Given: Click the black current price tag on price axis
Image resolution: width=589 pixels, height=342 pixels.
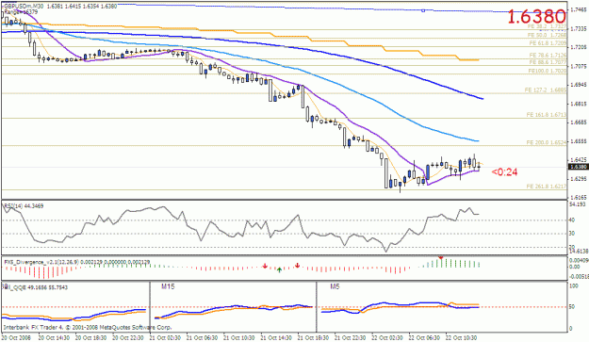Looking at the screenshot, I should (579, 167).
